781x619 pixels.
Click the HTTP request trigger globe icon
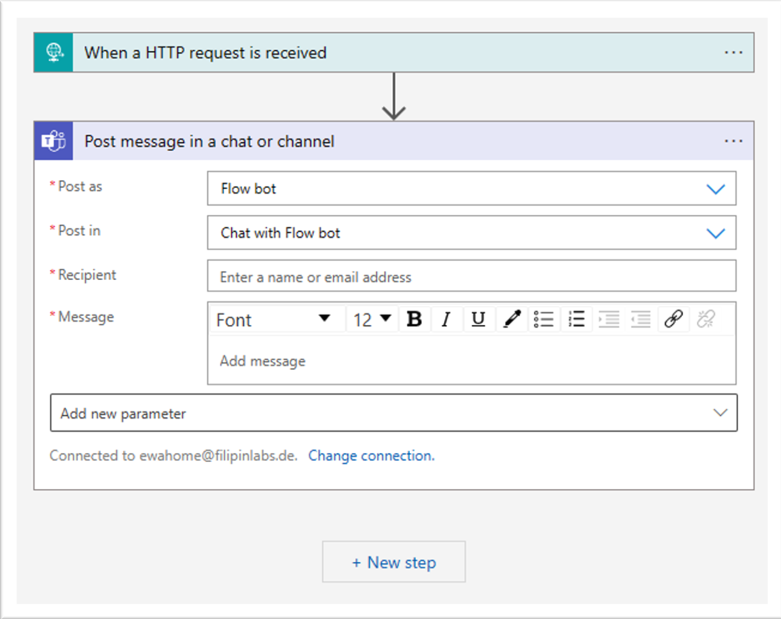point(54,53)
